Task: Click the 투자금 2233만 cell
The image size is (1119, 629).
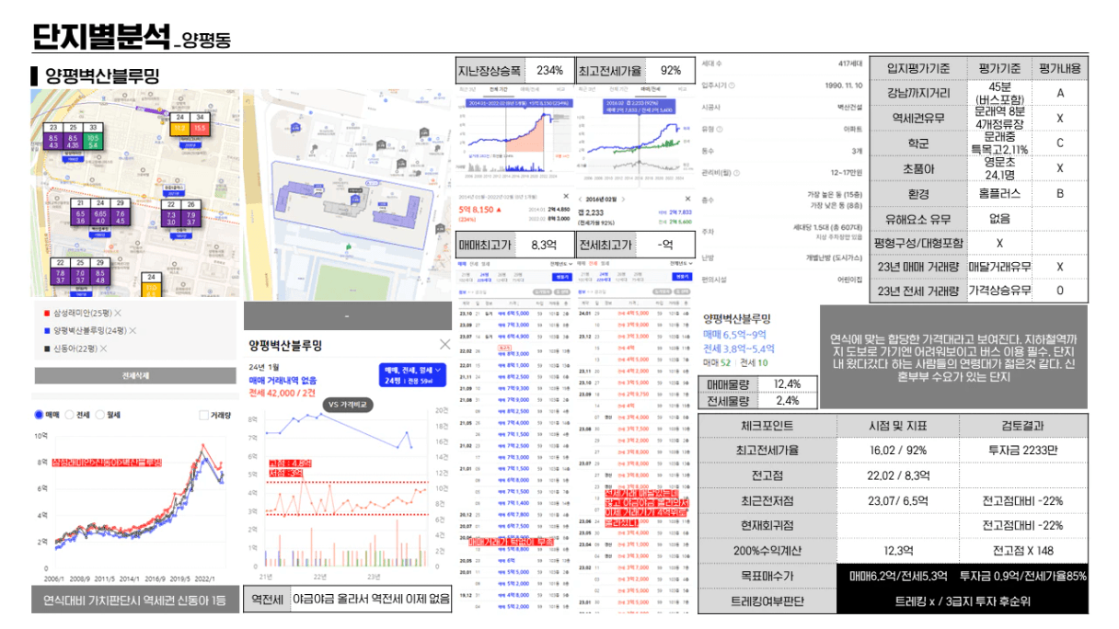Action: (1022, 450)
